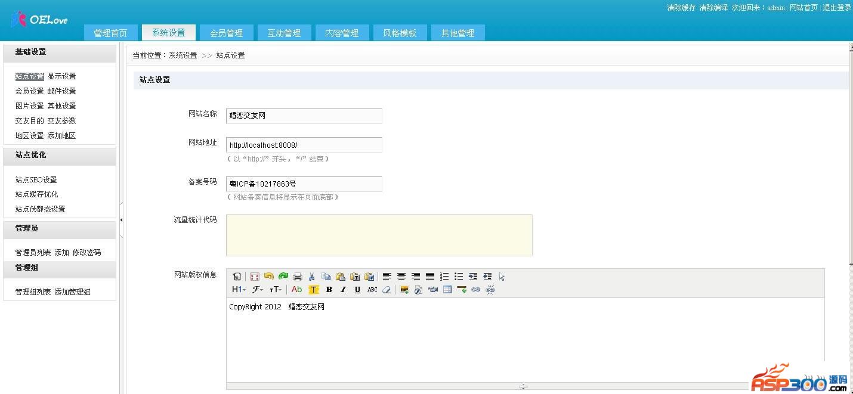
Task: Collapse the left sidebar with arrow handle
Action: [x=122, y=220]
